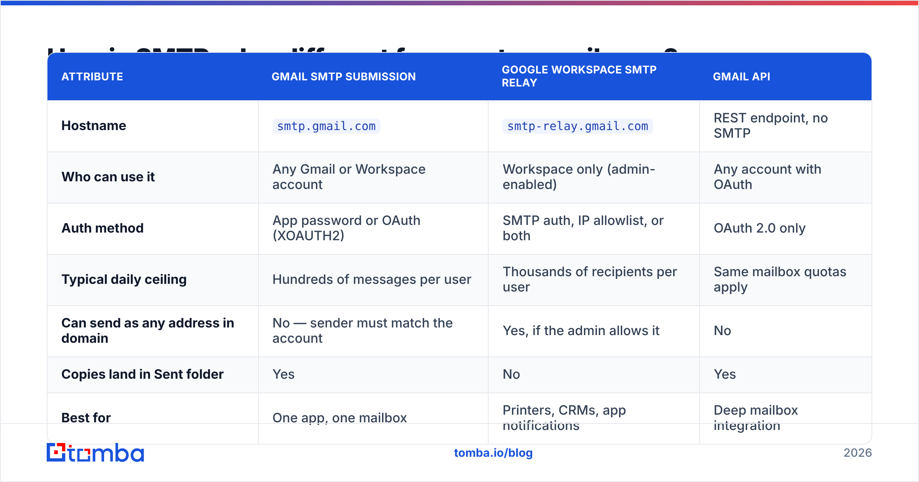919x482 pixels.
Task: Click the 2026 year text
Action: [x=858, y=453]
